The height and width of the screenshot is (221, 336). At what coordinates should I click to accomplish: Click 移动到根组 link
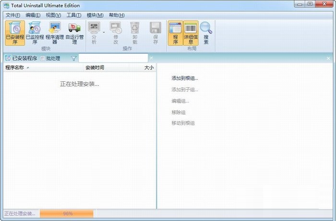click(x=183, y=123)
